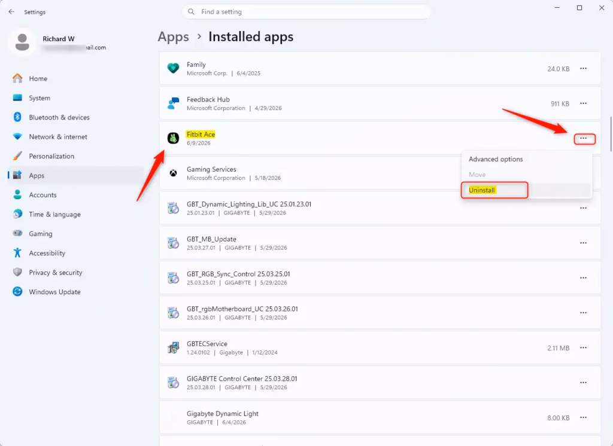Click the GBT_MB_Update installer icon
This screenshot has width=613, height=446.
pos(173,243)
